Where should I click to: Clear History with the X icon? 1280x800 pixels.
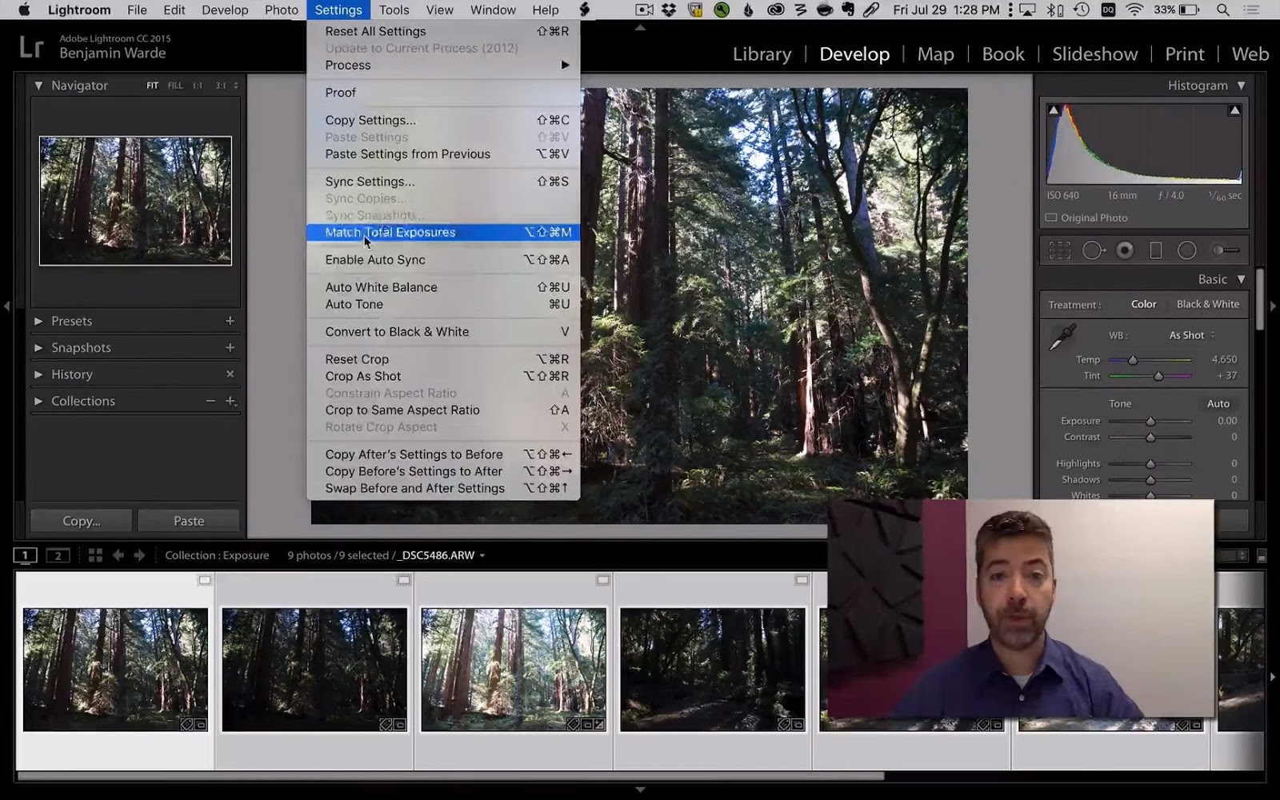click(230, 374)
